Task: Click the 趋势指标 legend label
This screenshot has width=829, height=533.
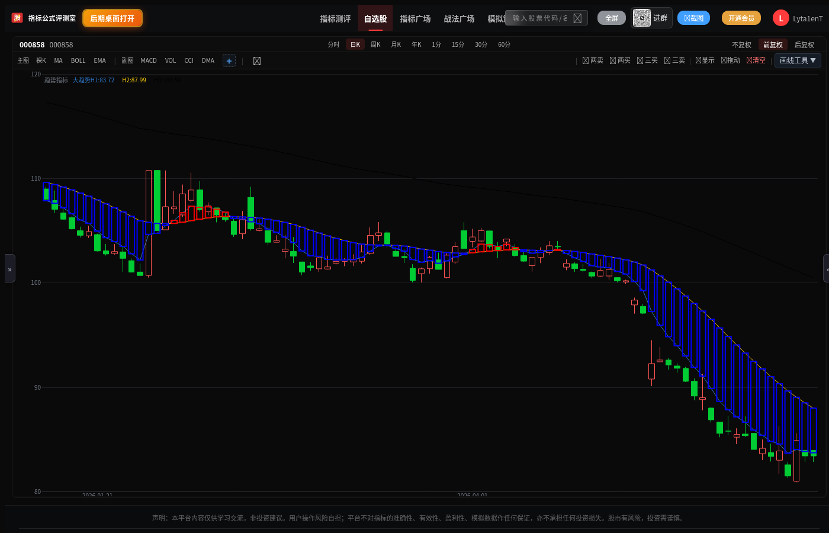Action: 56,80
